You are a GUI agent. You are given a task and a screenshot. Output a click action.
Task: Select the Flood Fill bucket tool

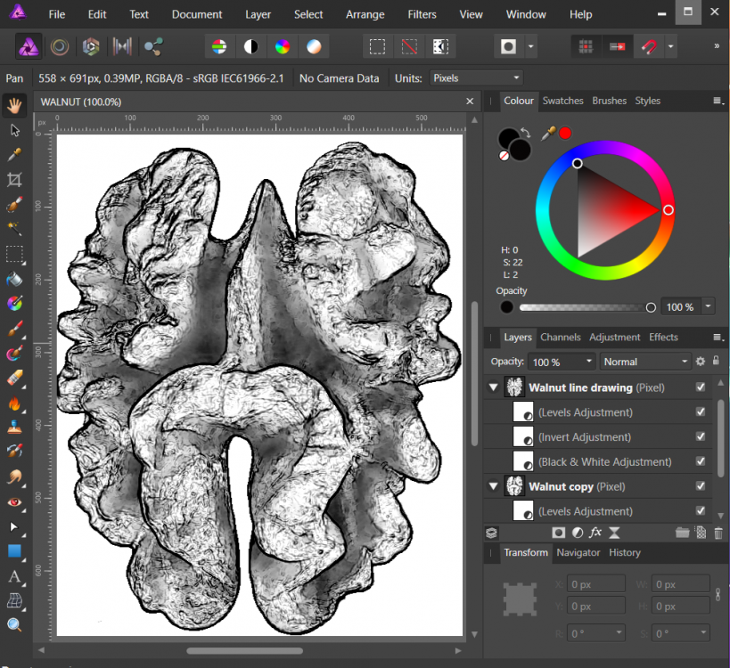14,280
